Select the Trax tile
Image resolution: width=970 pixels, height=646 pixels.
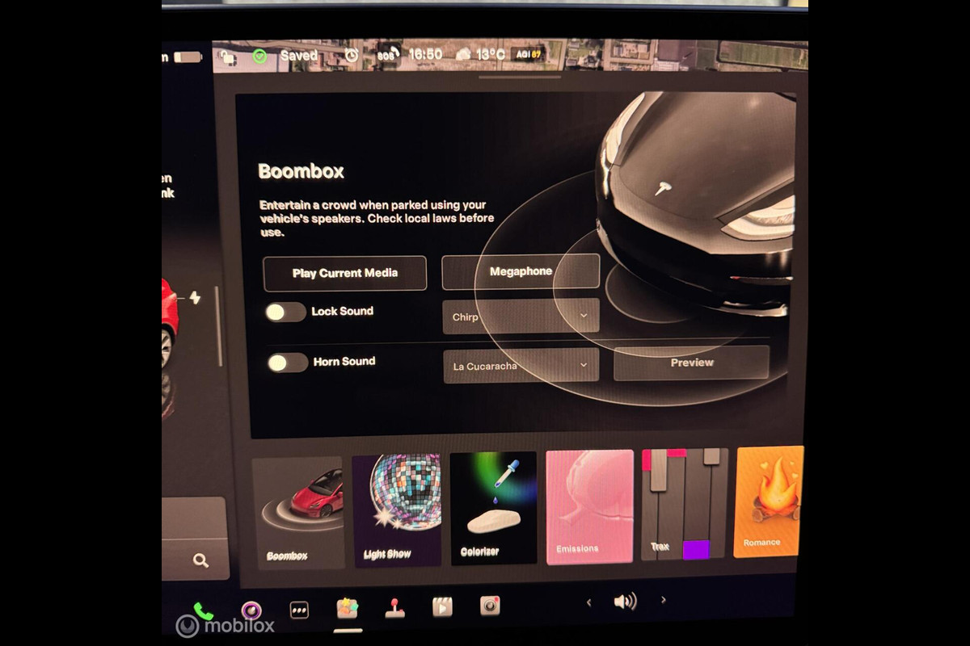(x=685, y=504)
